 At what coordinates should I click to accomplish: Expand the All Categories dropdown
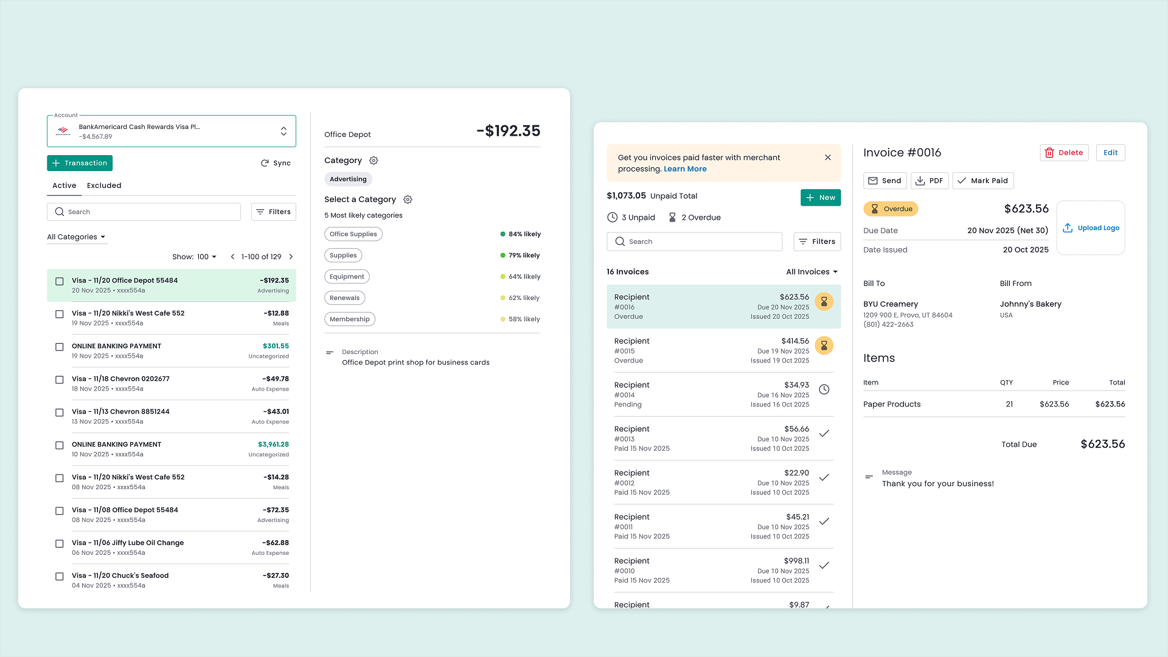(x=77, y=237)
